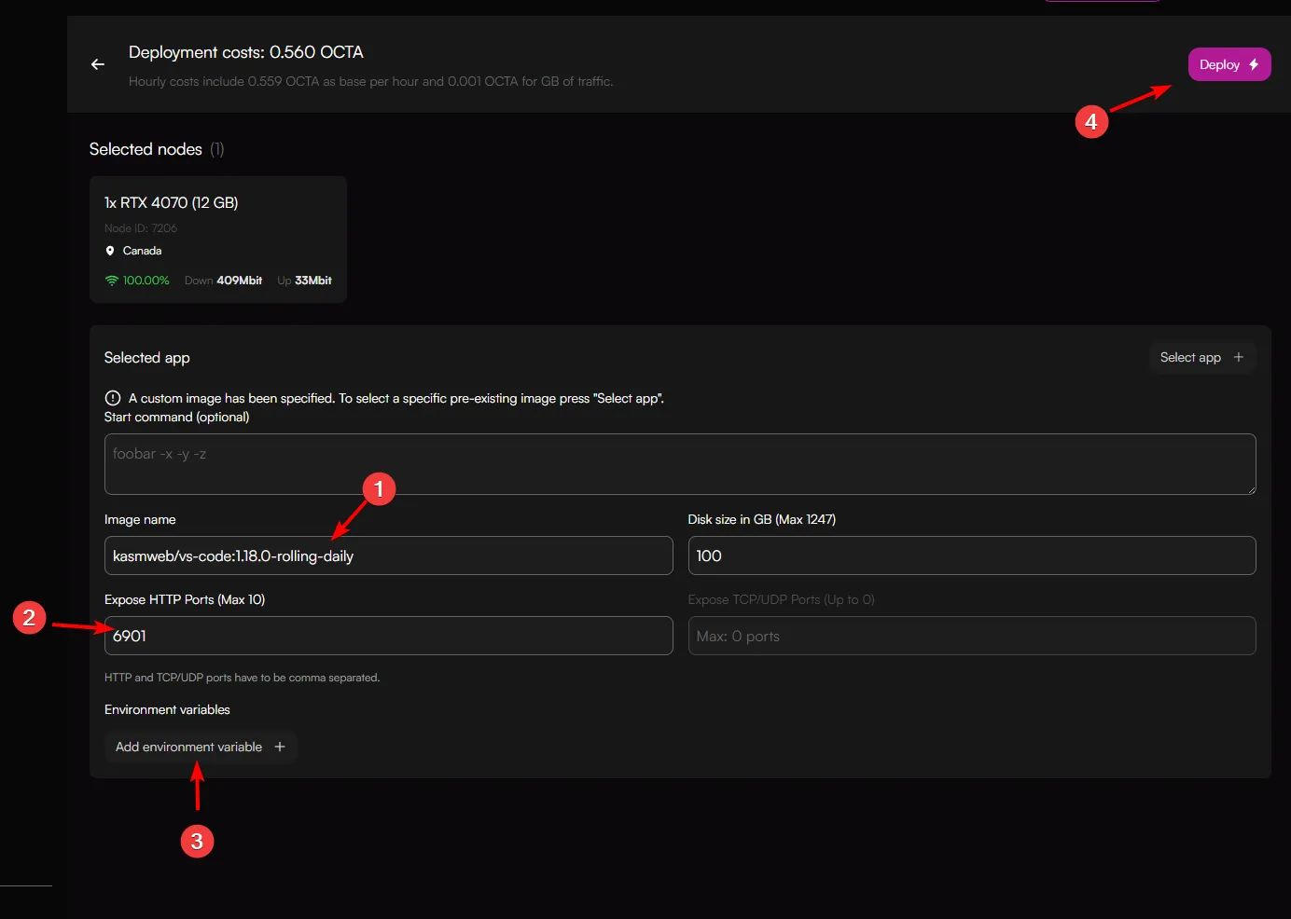Viewport: 1291px width, 919px height.
Task: Click the green wifi uptime icon
Action: pos(112,281)
